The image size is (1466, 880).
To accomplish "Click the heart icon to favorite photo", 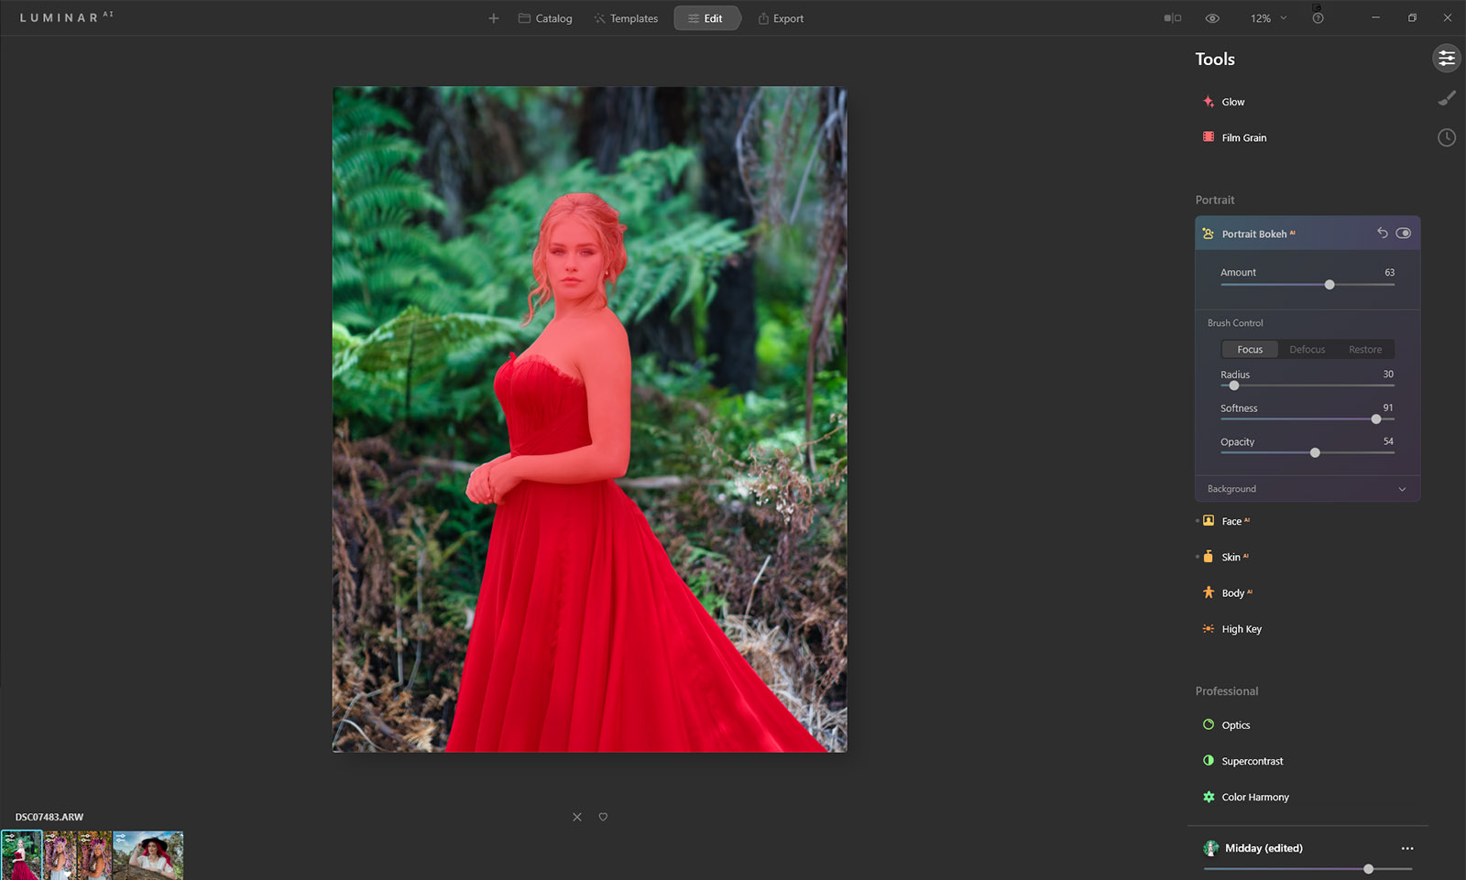I will pyautogui.click(x=603, y=817).
